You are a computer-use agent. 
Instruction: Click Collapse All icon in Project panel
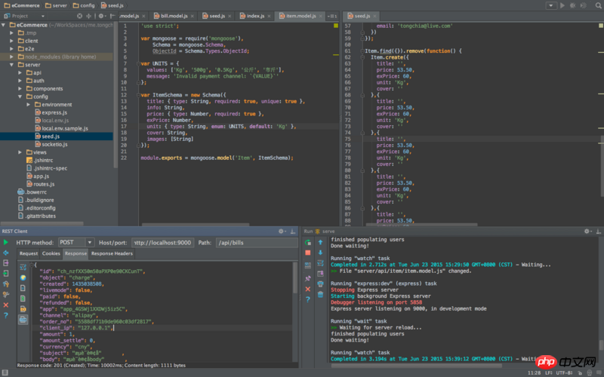(x=89, y=16)
